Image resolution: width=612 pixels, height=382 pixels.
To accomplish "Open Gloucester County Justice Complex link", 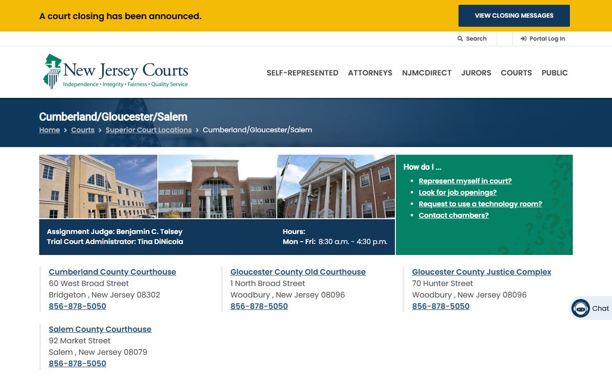I will point(481,272).
